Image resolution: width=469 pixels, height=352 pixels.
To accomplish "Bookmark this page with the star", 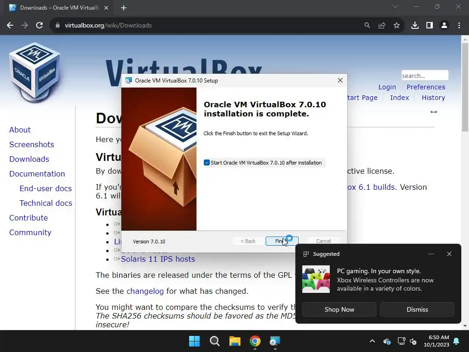I will pyautogui.click(x=397, y=26).
